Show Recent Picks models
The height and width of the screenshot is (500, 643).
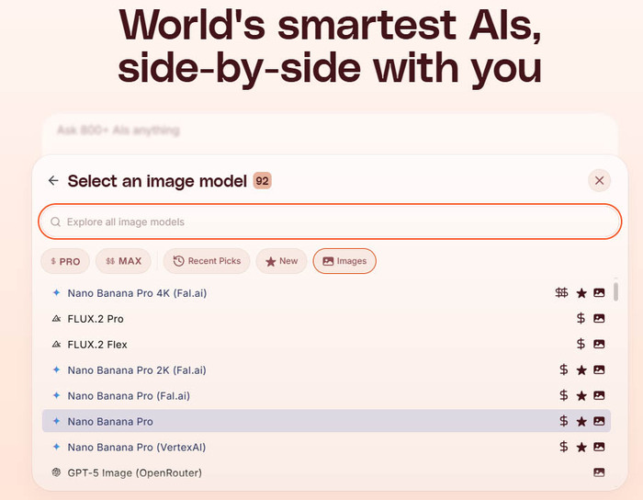[207, 261]
